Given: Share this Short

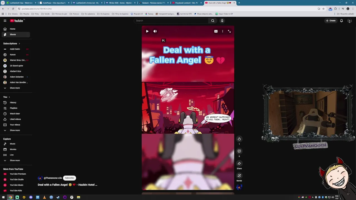Looking at the screenshot, I should [x=239, y=163].
